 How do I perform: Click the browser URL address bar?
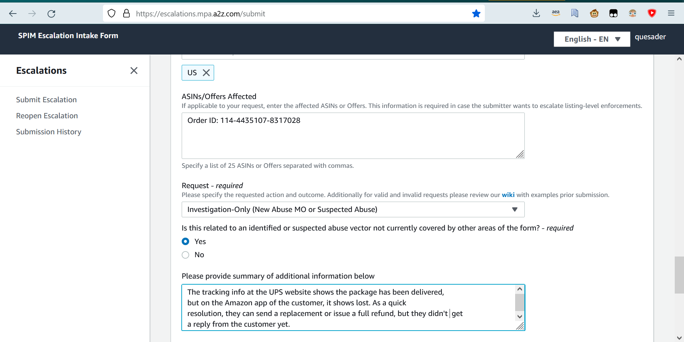294,14
